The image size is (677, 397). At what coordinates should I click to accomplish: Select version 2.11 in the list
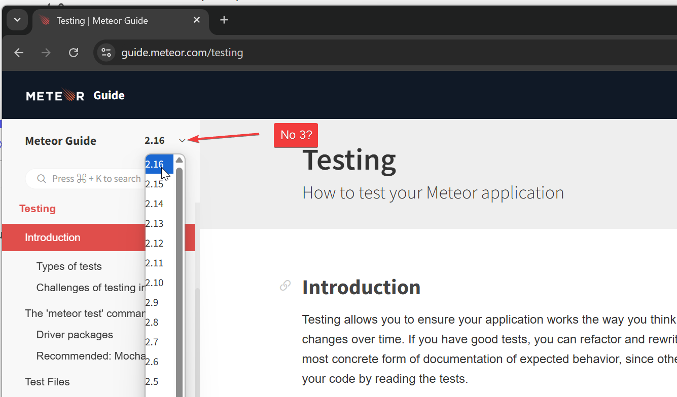coord(159,263)
